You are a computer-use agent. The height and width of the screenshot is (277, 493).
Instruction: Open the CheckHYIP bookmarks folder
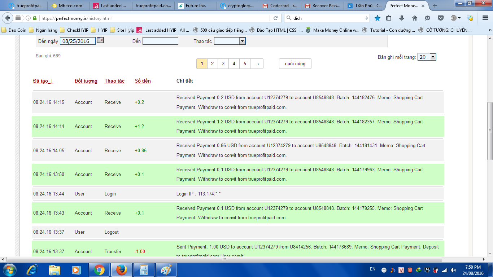(74, 30)
